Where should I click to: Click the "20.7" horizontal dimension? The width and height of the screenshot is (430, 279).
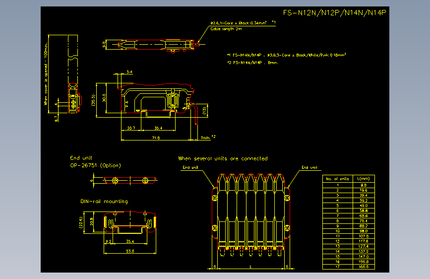click(131, 128)
